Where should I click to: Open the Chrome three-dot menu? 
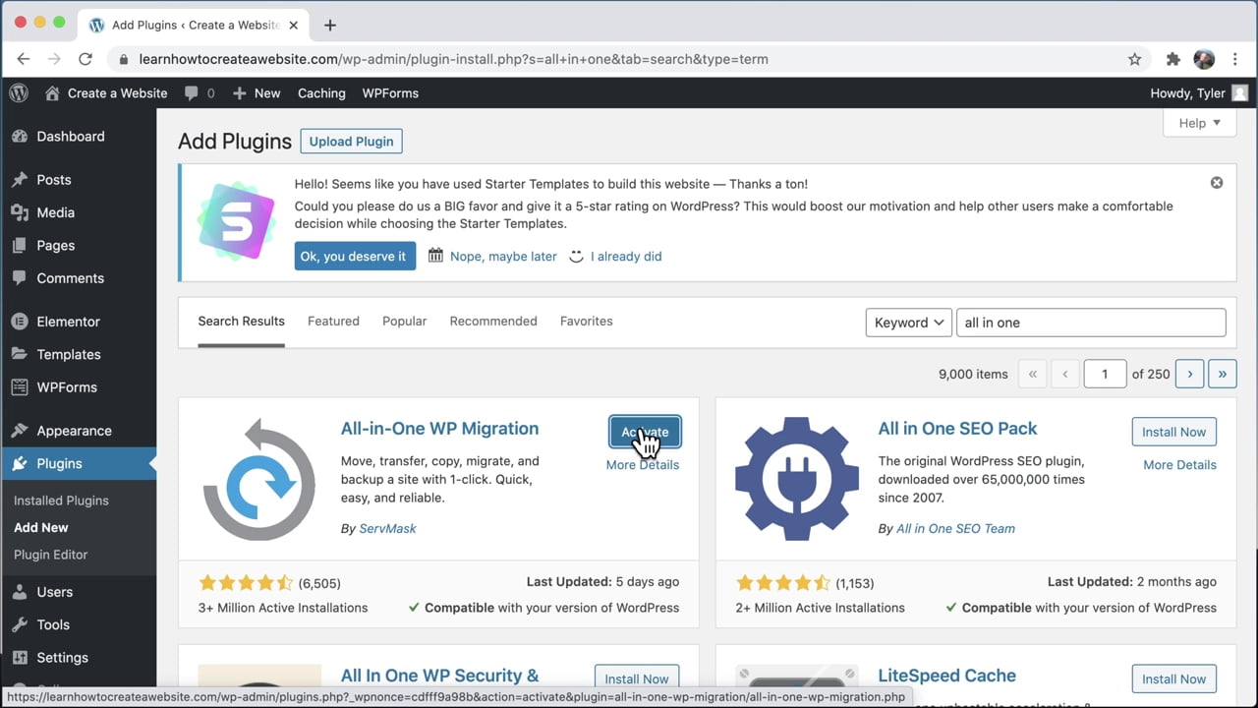pyautogui.click(x=1235, y=59)
